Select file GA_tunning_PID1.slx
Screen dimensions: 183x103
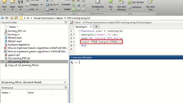click(x=19, y=58)
